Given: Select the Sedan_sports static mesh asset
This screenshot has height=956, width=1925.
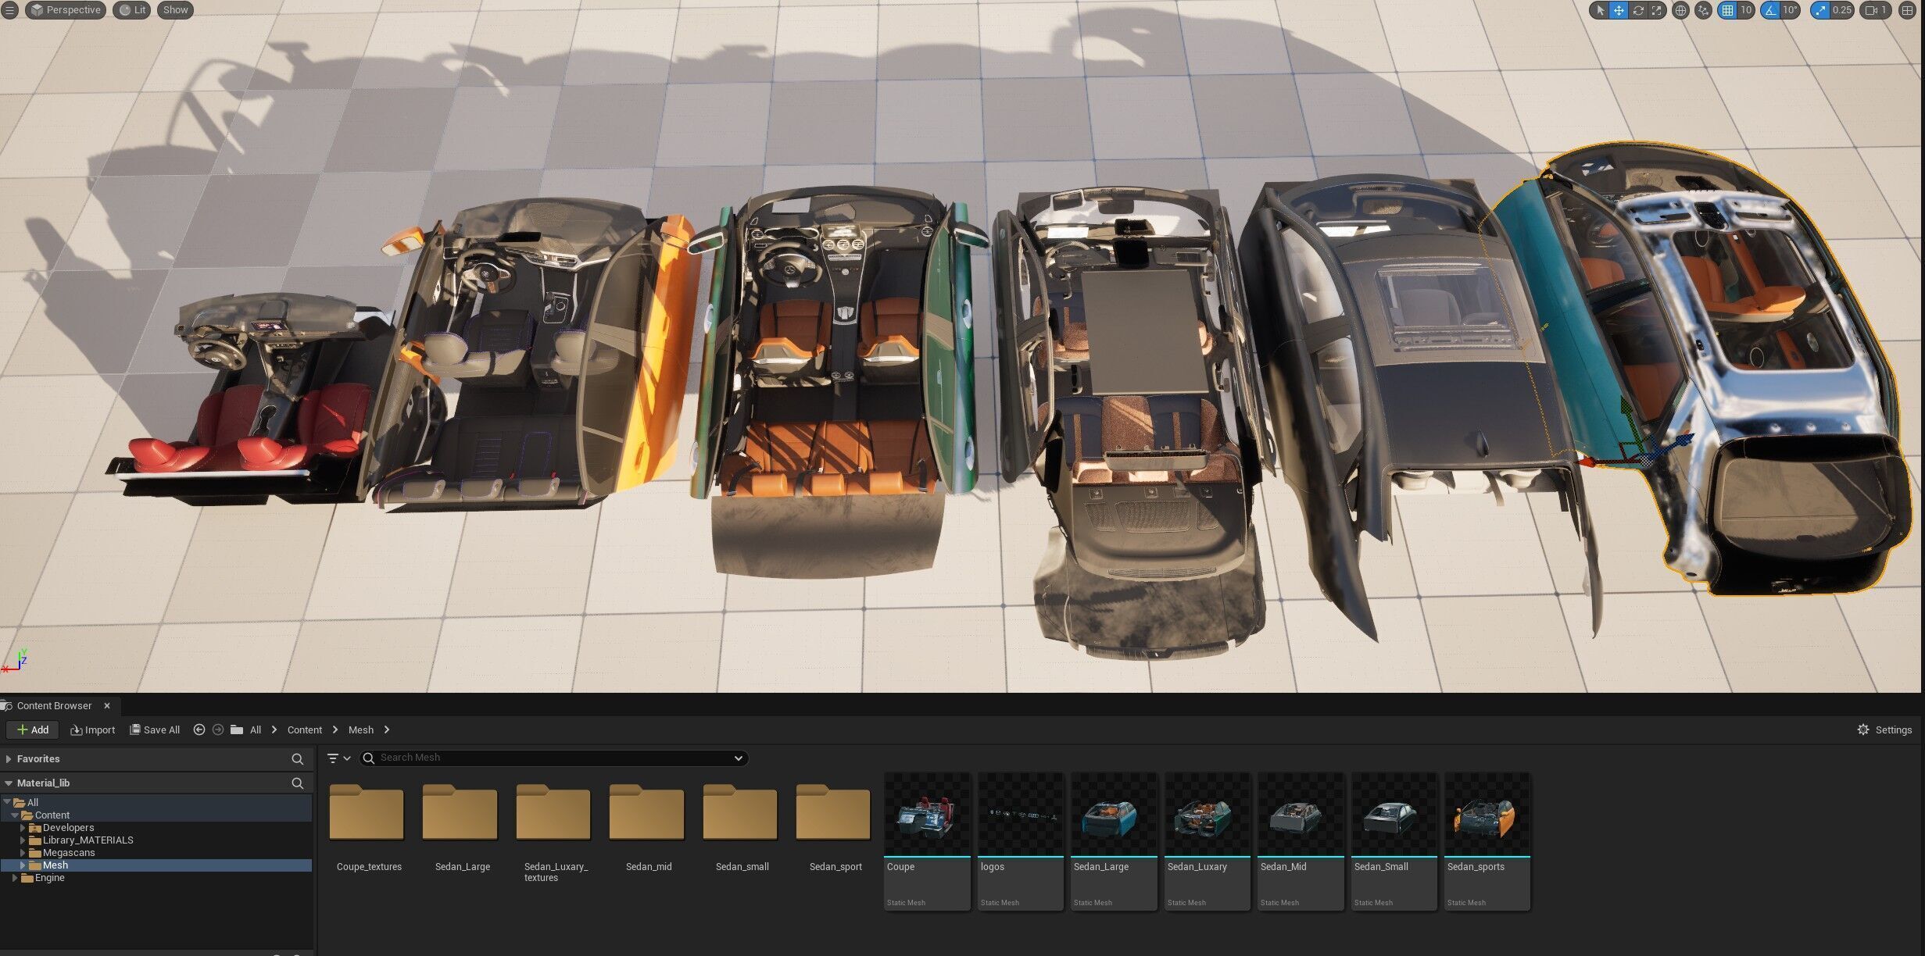Looking at the screenshot, I should click(1487, 842).
